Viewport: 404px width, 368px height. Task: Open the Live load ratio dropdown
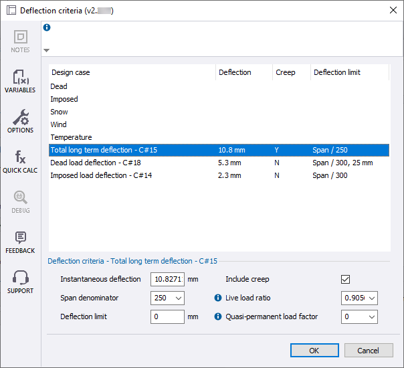coord(371,298)
